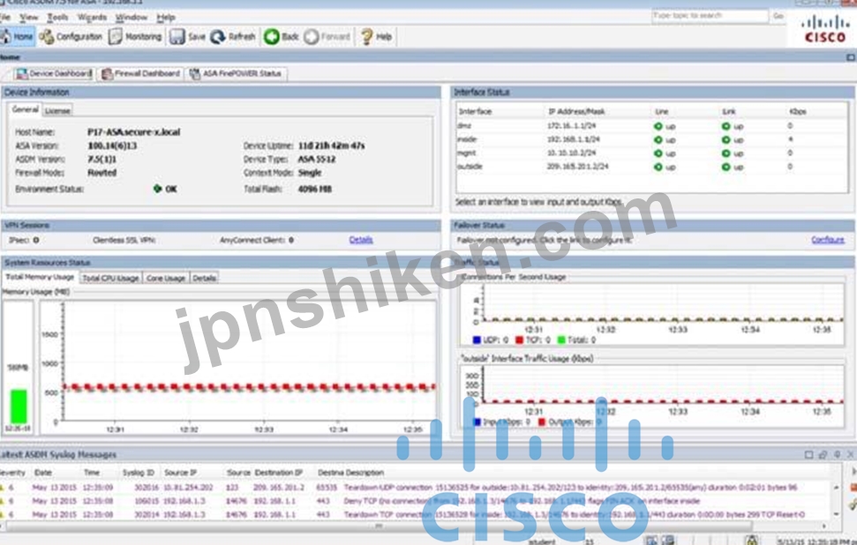Click the red TCP legend swatch
The height and width of the screenshot is (545, 857).
[x=519, y=340]
